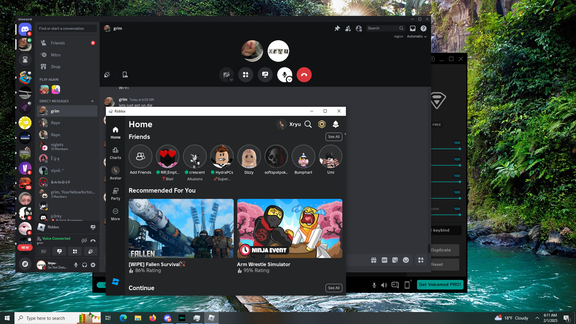The image size is (576, 324).
Task: Open pinned messages in Discord
Action: [x=337, y=28]
